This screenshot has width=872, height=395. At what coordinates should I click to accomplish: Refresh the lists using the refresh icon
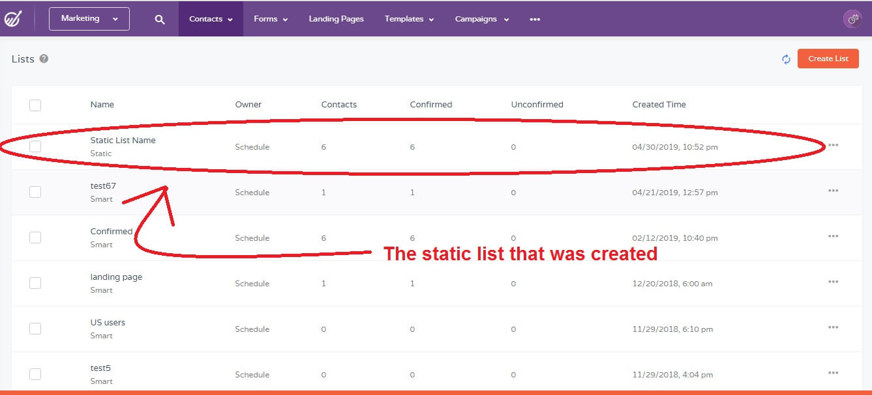(x=786, y=59)
